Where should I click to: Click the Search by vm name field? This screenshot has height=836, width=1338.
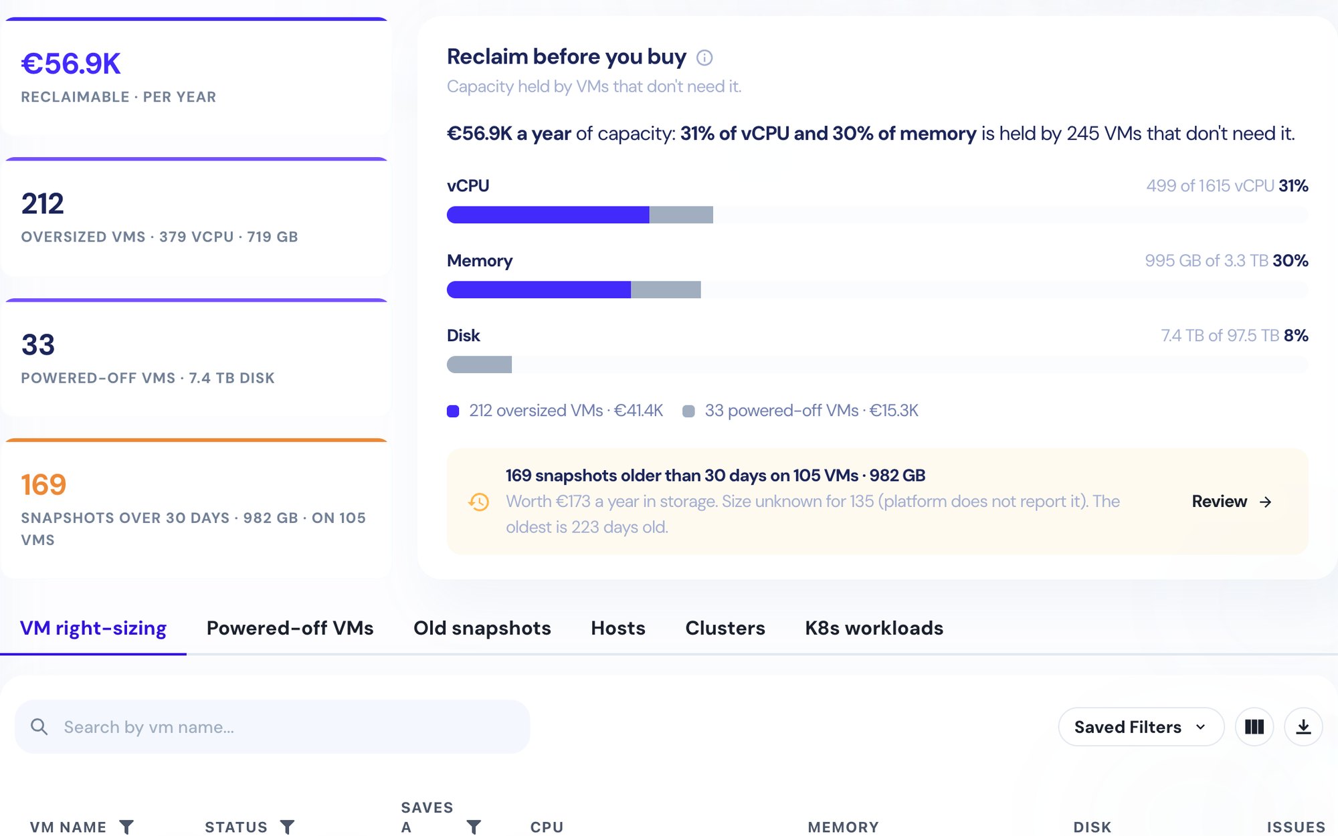pyautogui.click(x=272, y=727)
